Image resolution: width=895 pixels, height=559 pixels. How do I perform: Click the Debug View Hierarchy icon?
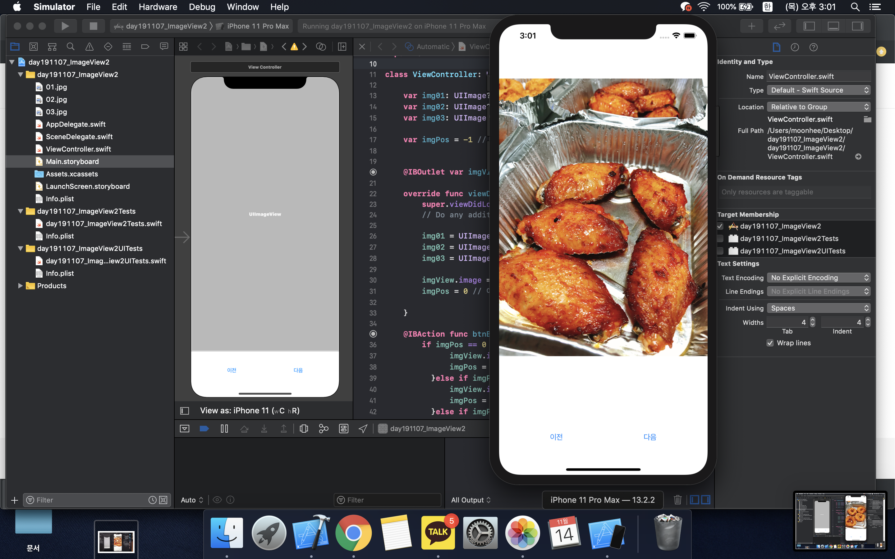(x=304, y=429)
